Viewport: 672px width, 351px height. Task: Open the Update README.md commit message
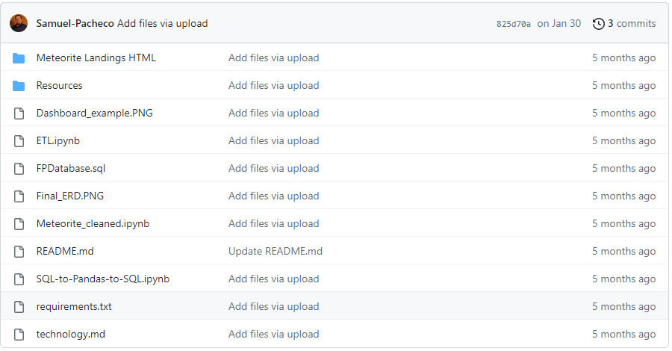click(x=276, y=252)
